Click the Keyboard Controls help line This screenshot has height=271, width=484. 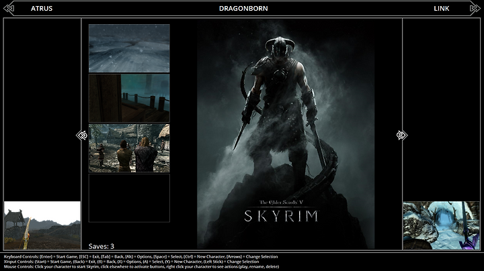pos(140,256)
